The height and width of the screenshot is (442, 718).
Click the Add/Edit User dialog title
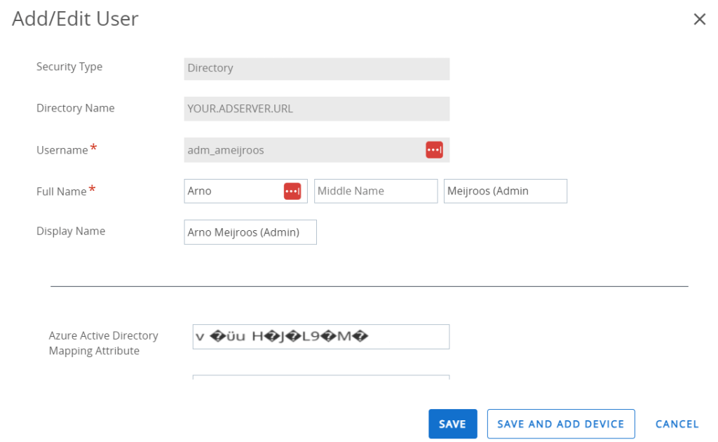tap(75, 19)
